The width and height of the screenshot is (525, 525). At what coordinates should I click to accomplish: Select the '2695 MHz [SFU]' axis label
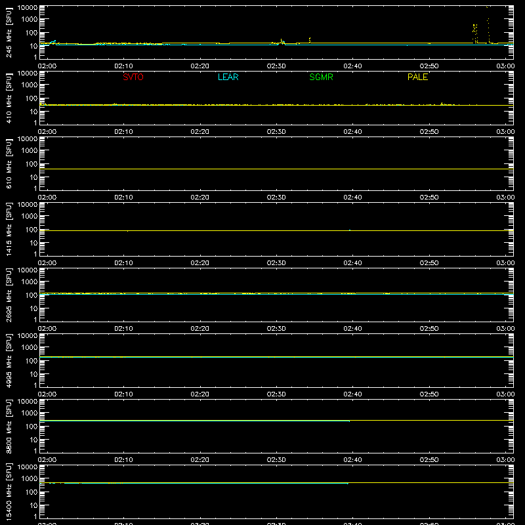point(9,295)
